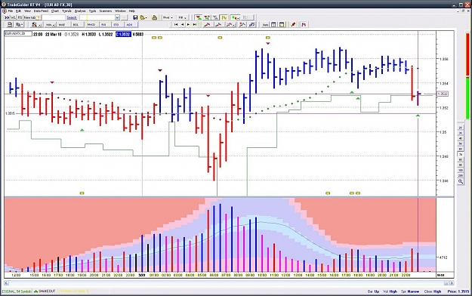The image size is (472, 296).
Task: Step forward one bar
Action: [189, 24]
